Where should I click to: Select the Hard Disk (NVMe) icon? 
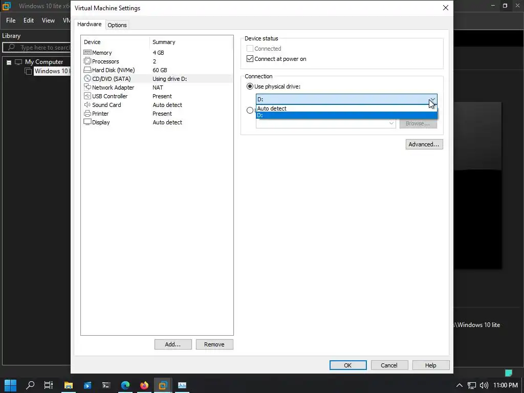tap(87, 70)
